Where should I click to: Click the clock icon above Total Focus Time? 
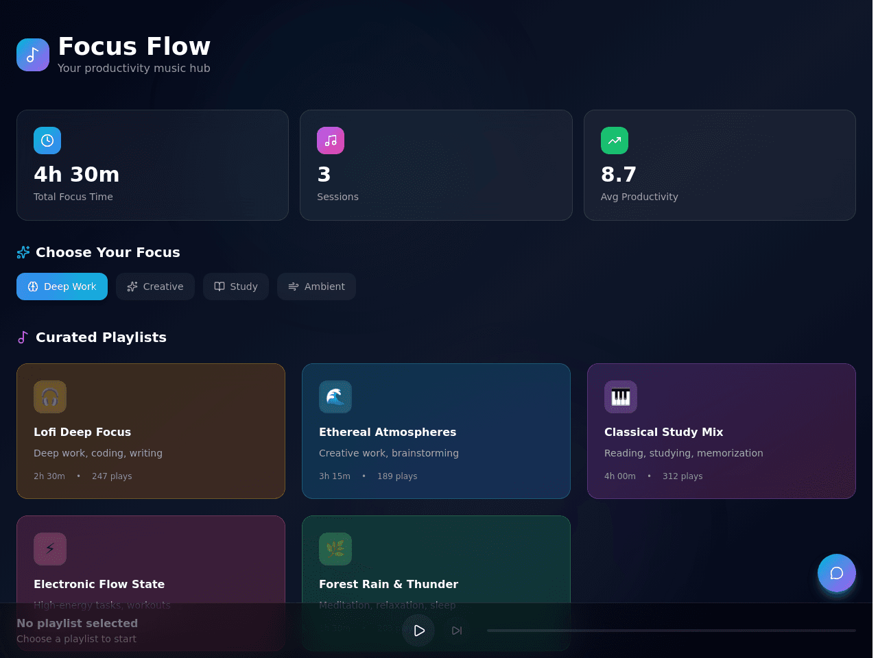(47, 141)
